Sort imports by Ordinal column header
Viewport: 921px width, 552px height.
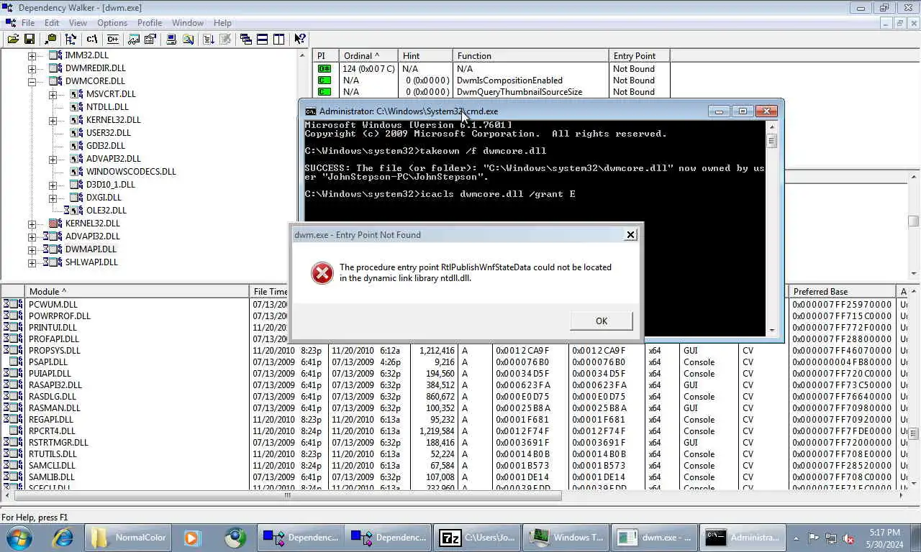pyautogui.click(x=369, y=55)
